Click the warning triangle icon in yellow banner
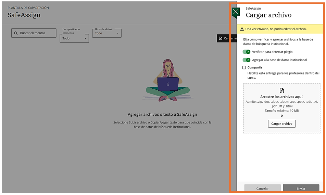The image size is (326, 195). [242, 29]
